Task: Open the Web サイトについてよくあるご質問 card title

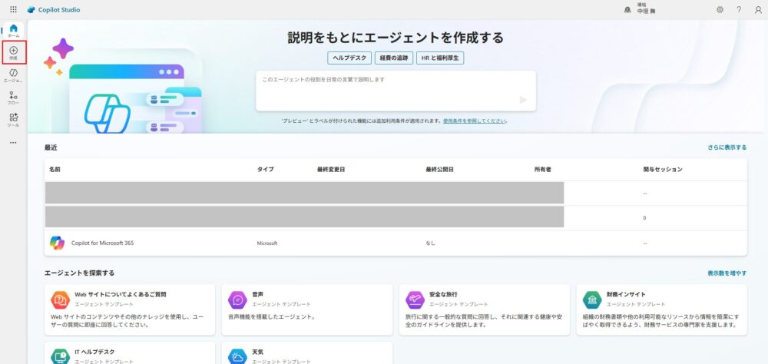Action: click(x=121, y=294)
